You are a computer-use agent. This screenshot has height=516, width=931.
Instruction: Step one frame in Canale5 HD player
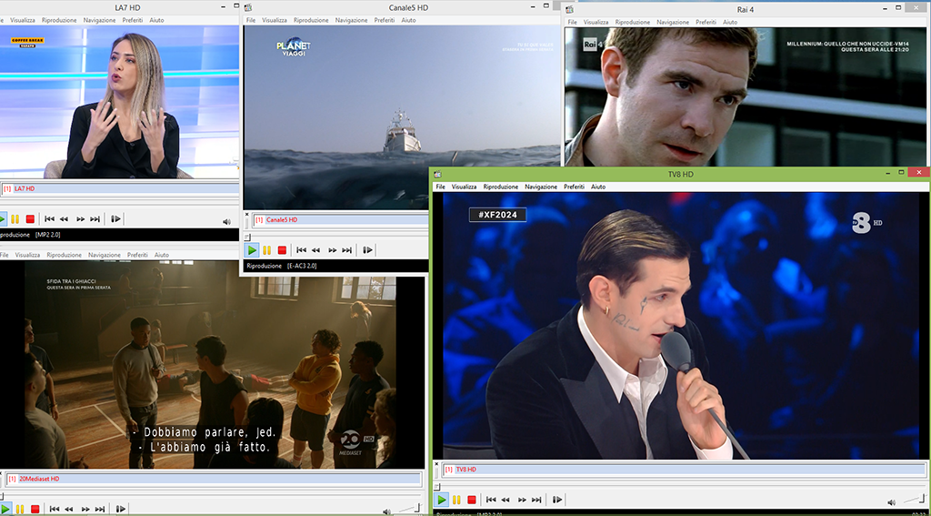(367, 250)
